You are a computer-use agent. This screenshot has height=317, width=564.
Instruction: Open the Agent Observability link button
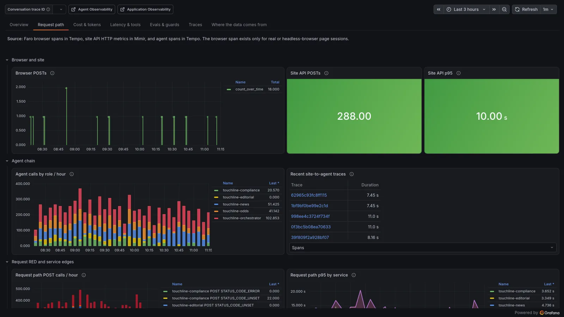pos(92,10)
